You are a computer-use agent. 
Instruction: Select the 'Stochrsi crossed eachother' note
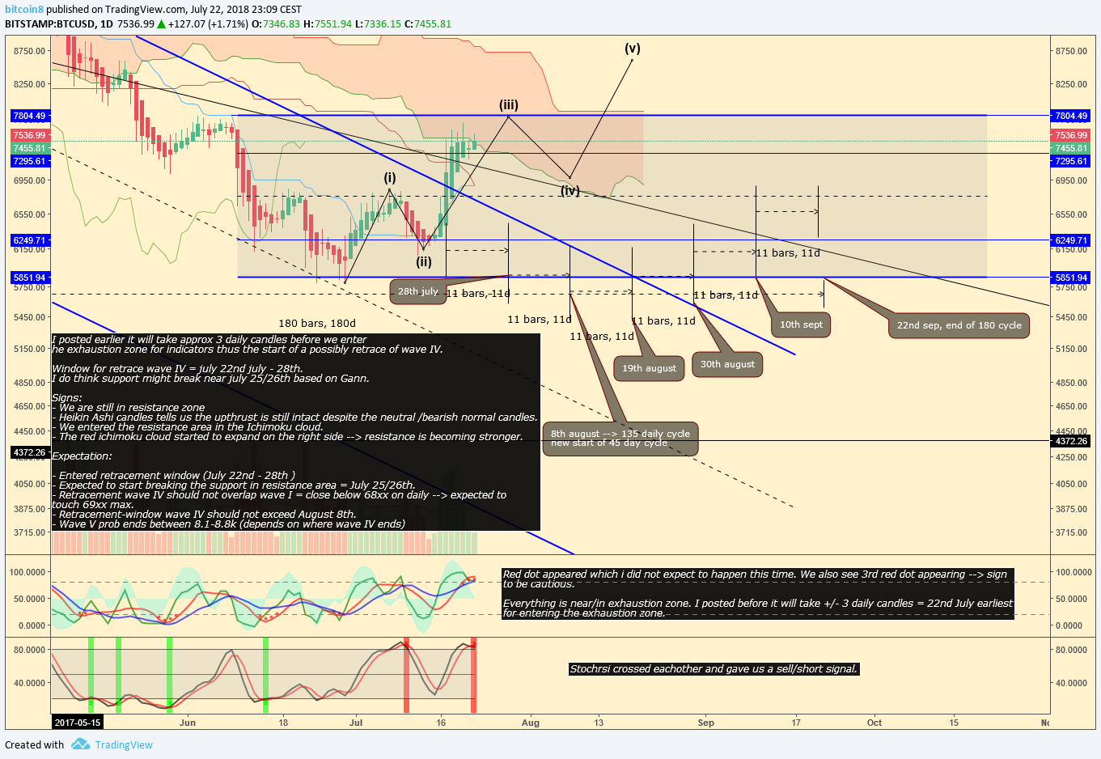coord(714,669)
